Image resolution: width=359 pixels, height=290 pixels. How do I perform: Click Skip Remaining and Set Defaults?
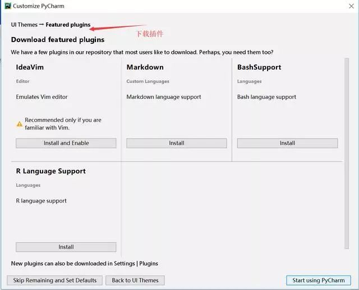(x=55, y=280)
